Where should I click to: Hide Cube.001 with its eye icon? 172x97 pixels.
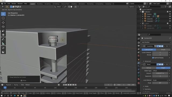[170, 19]
